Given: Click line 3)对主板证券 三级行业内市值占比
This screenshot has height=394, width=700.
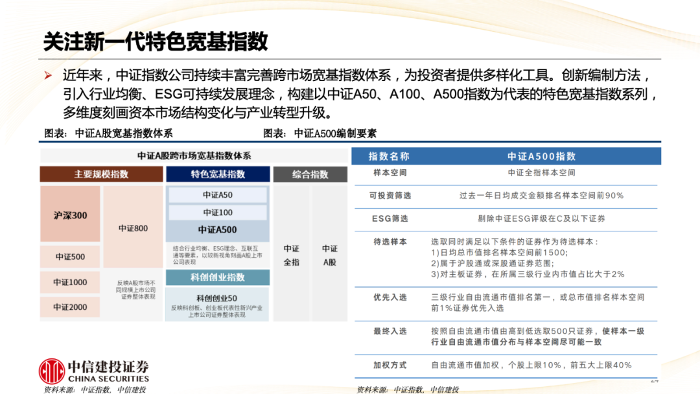Looking at the screenshot, I should [x=528, y=274].
